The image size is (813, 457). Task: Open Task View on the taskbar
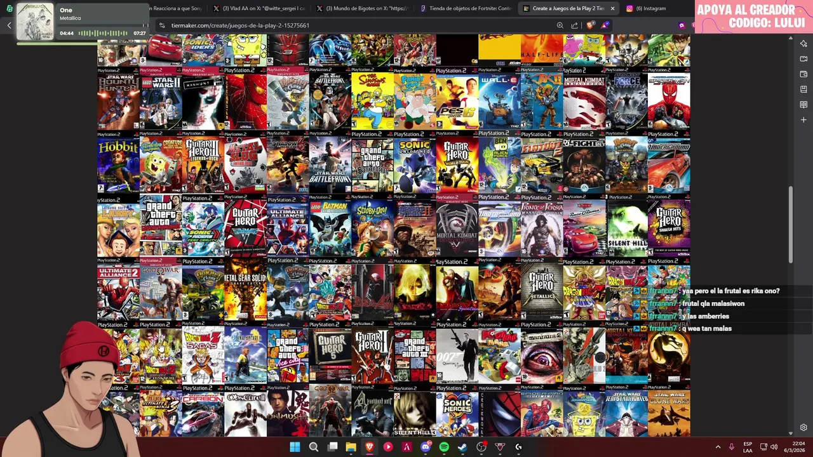tap(332, 447)
